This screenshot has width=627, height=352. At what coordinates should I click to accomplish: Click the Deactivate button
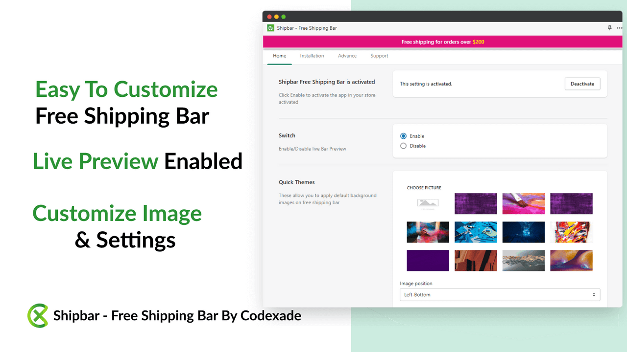582,84
